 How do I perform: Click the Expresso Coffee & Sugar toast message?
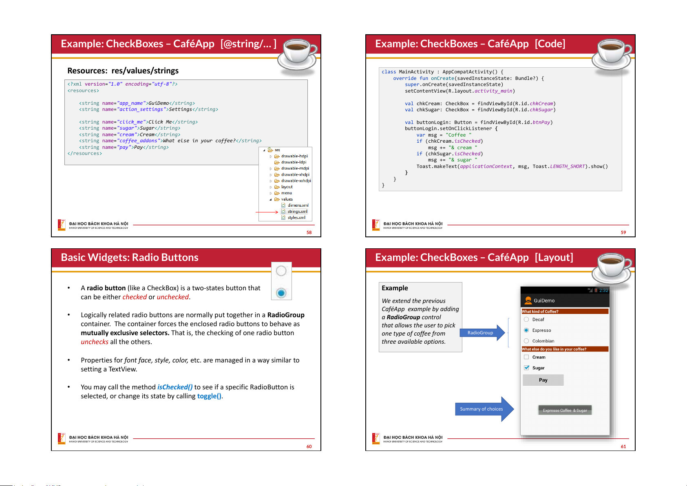click(x=565, y=410)
